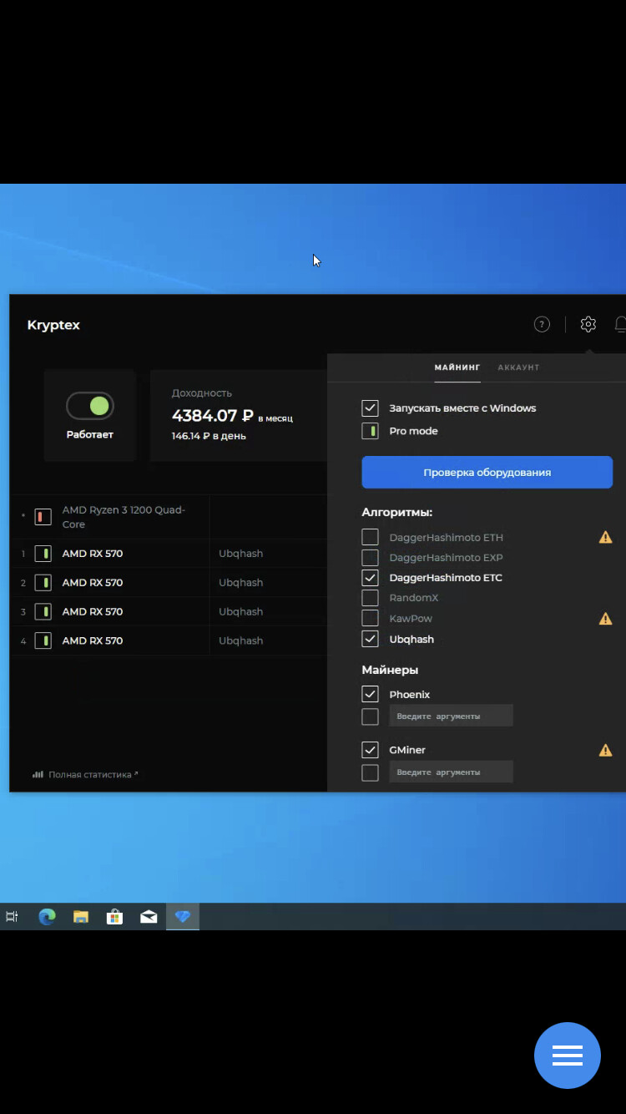Click the Kryptex logo title

point(53,325)
